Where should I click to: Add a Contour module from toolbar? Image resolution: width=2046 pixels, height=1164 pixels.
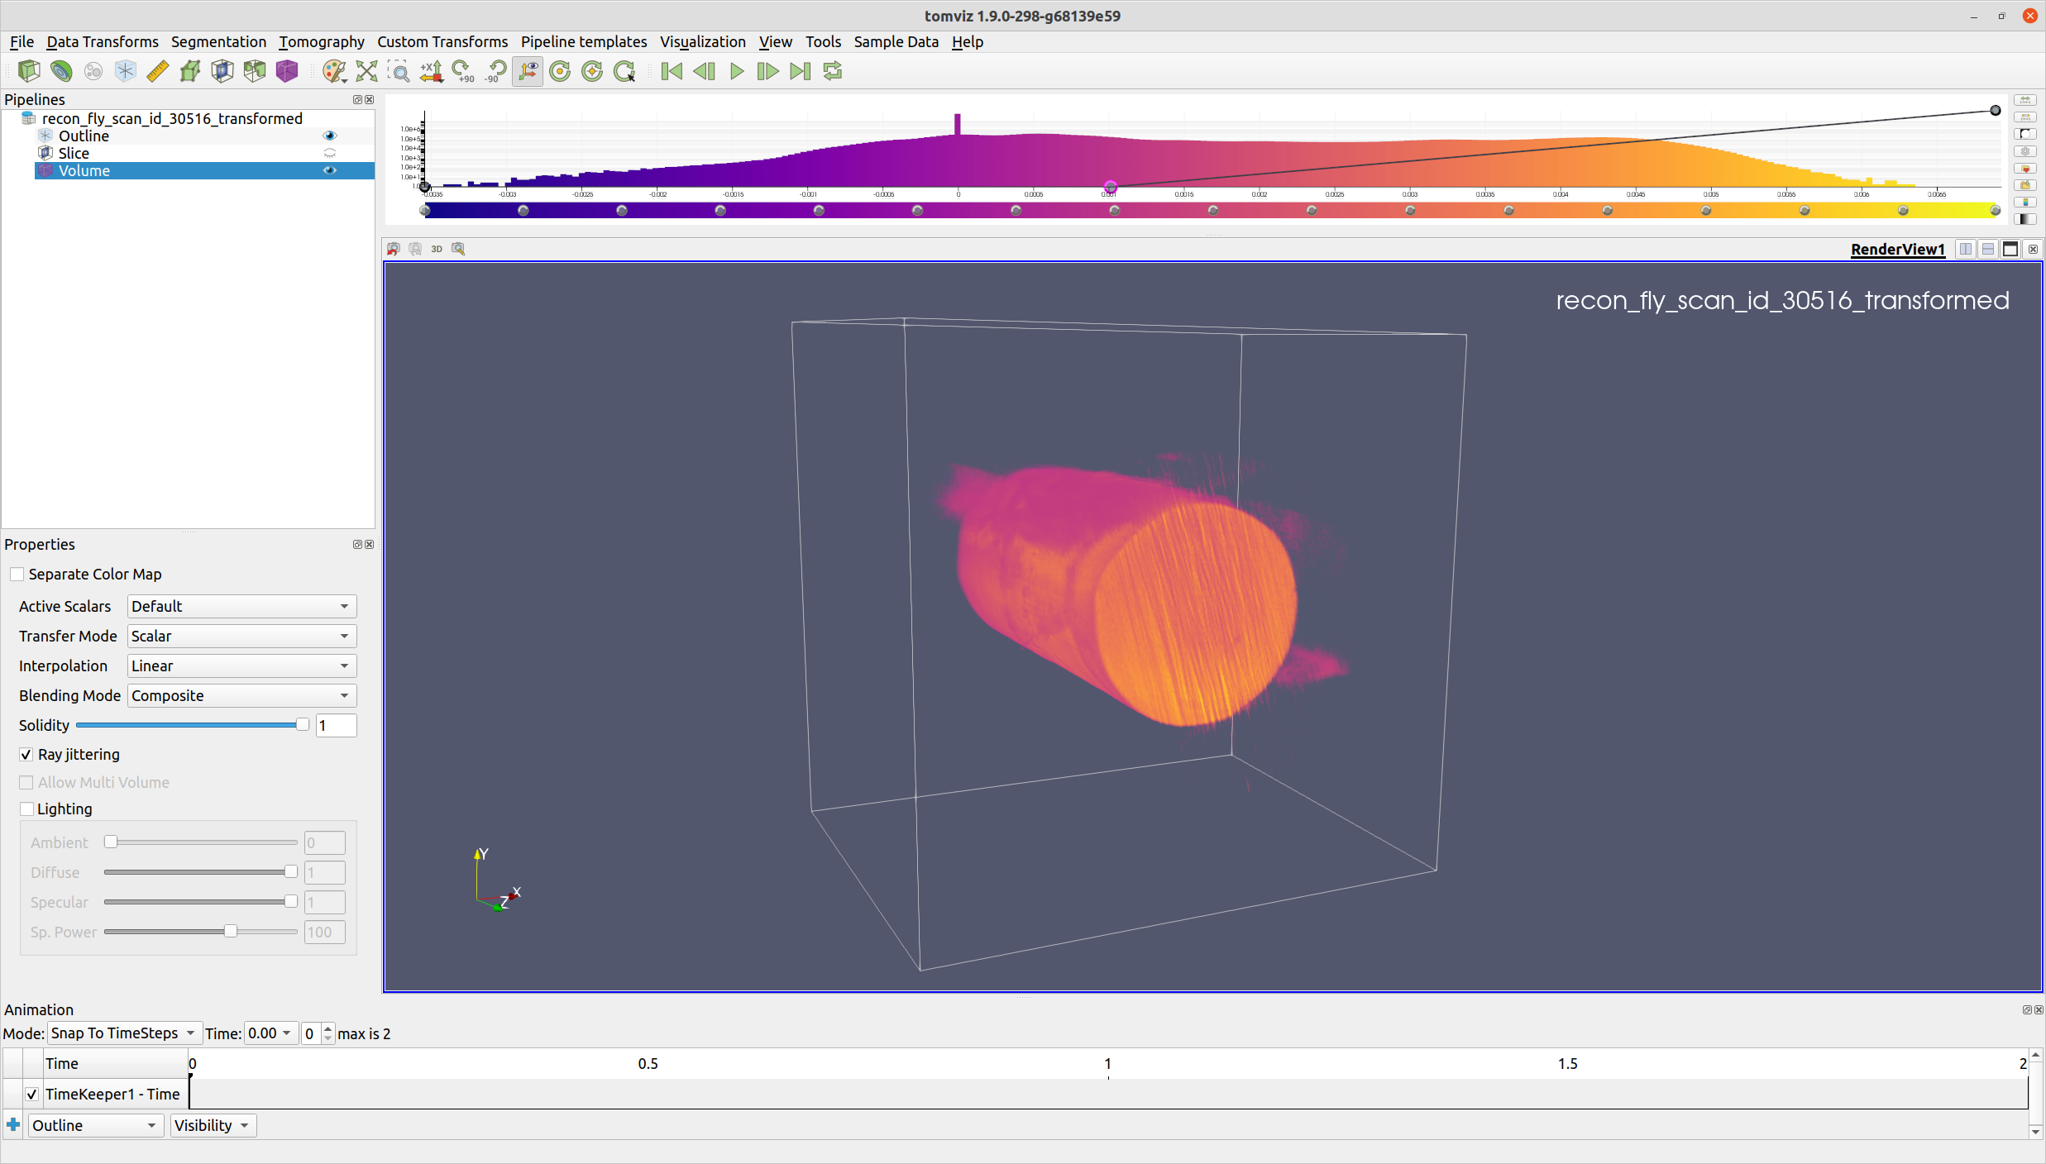pyautogui.click(x=61, y=71)
